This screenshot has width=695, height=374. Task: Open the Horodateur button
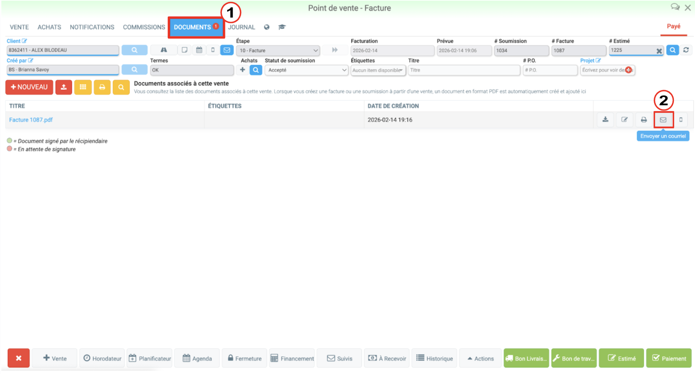pos(102,358)
